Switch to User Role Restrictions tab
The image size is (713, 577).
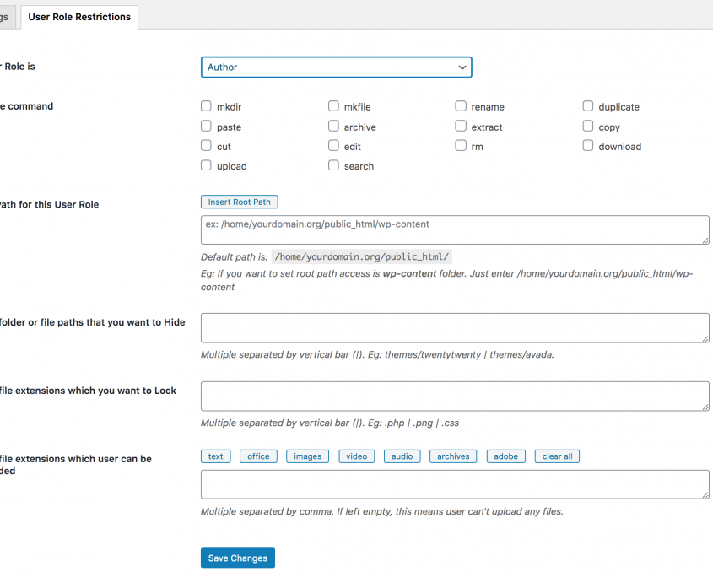coord(79,17)
